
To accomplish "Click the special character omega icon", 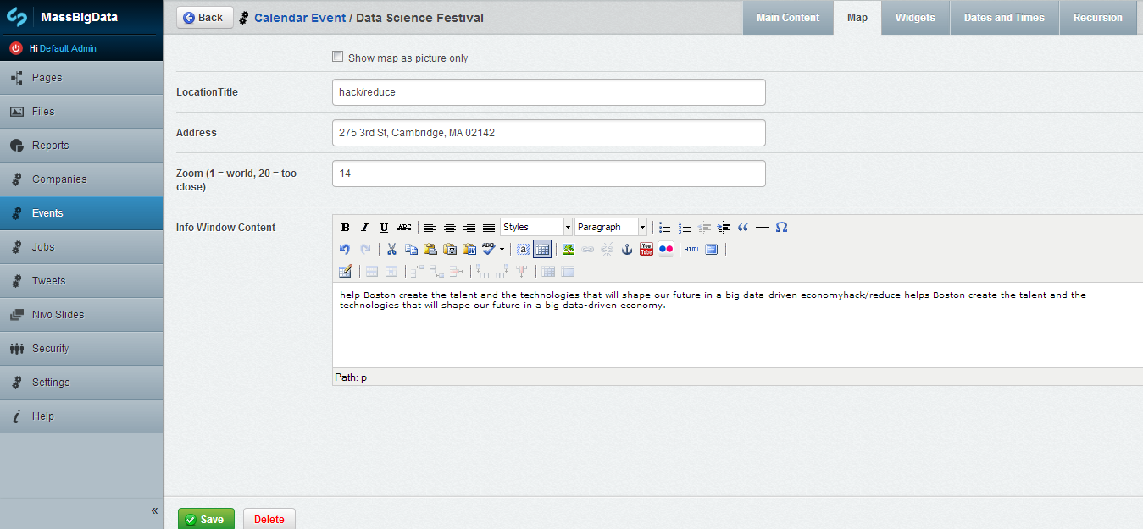I will pos(781,228).
